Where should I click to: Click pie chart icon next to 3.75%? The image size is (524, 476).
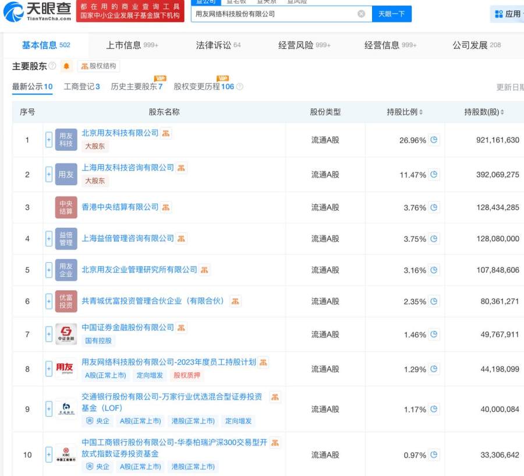(434, 238)
